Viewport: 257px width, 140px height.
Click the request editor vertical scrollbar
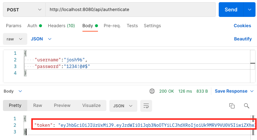(253, 66)
